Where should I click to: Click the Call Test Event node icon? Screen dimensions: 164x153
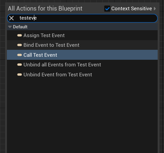(x=20, y=55)
